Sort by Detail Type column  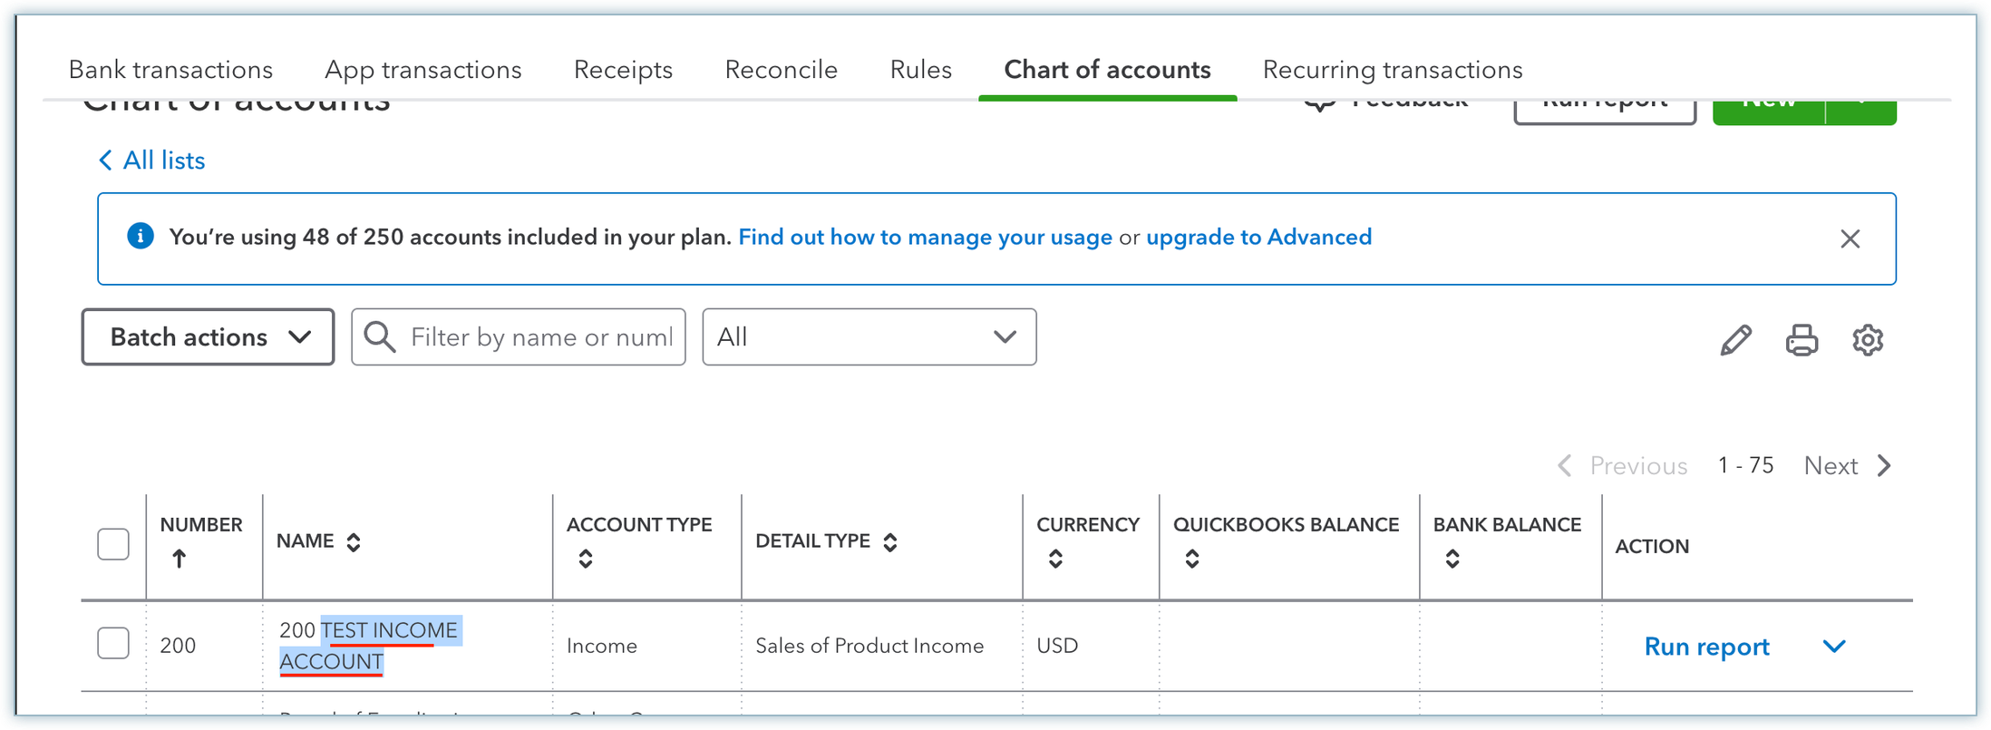(890, 542)
